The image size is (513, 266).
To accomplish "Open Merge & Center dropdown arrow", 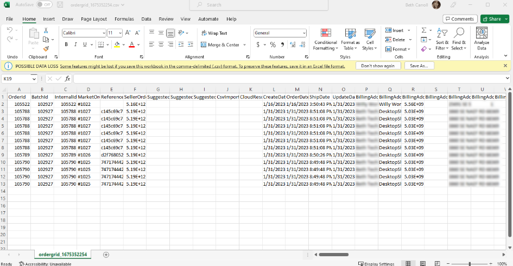I will click(x=244, y=45).
